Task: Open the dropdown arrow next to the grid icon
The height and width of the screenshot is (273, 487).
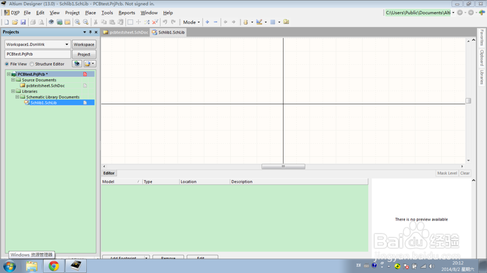Action: pyautogui.click(x=279, y=22)
